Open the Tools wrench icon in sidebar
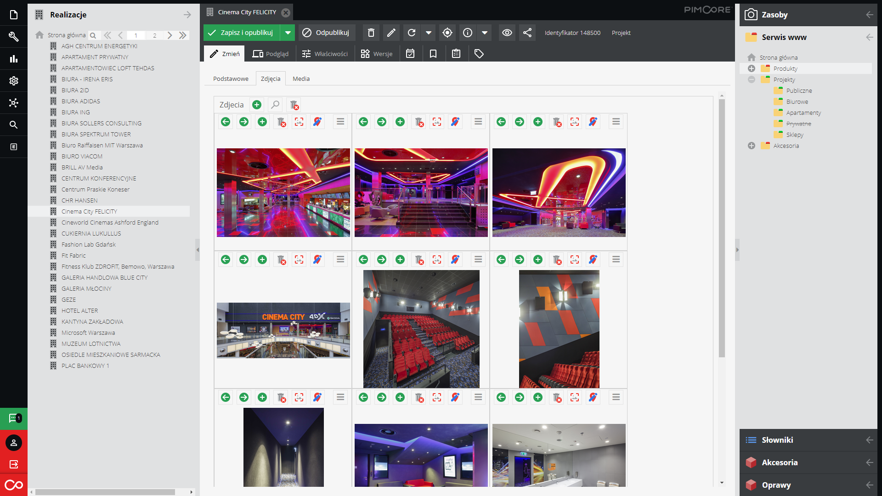882x496 pixels. [x=14, y=37]
